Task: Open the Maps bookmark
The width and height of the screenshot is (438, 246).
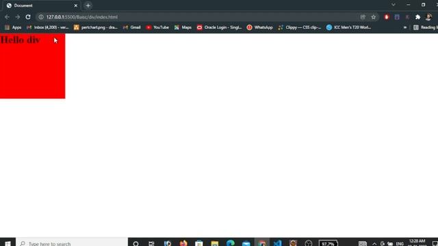Action: click(x=183, y=27)
